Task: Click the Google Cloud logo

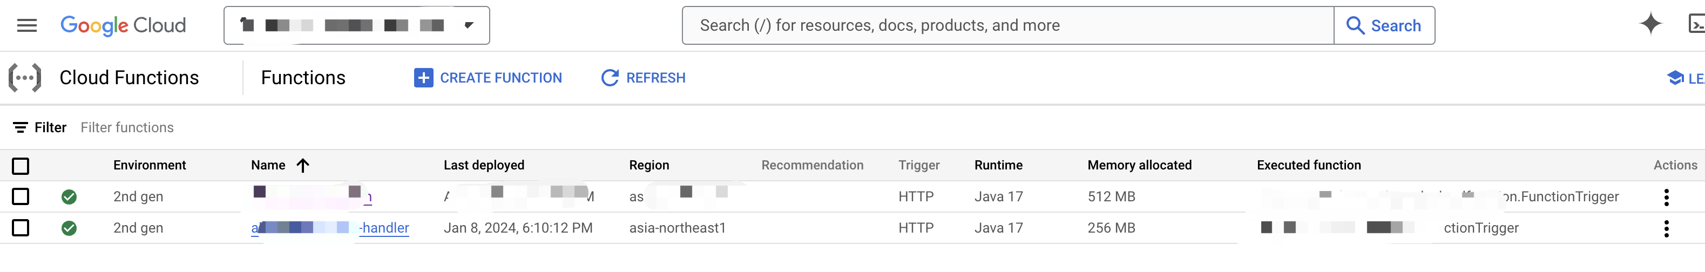Action: click(123, 26)
